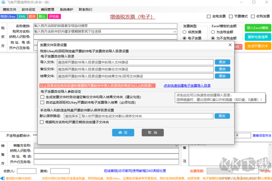Expand the 销售方名称 dropdown
The width and height of the screenshot is (272, 181).
click(x=176, y=146)
